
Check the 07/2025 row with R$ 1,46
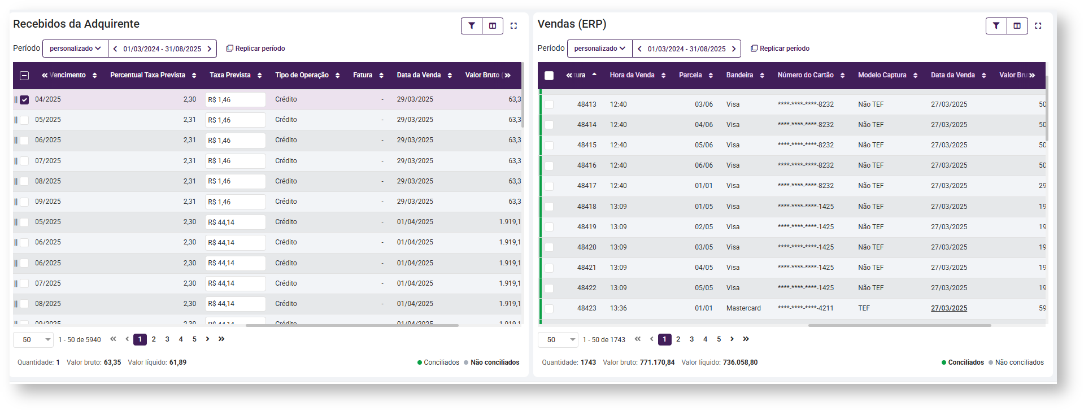coord(24,161)
